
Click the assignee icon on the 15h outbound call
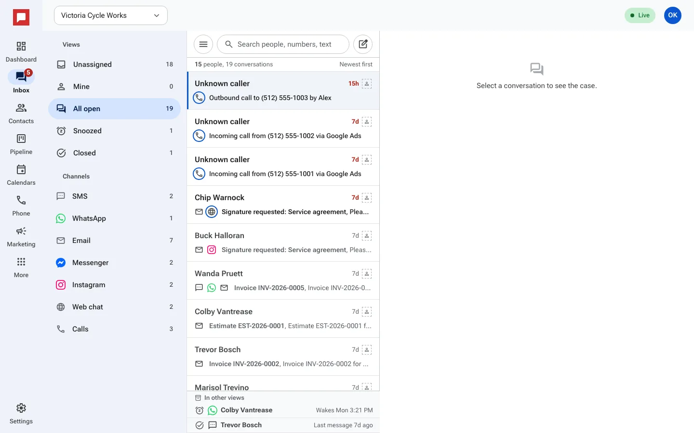point(367,84)
